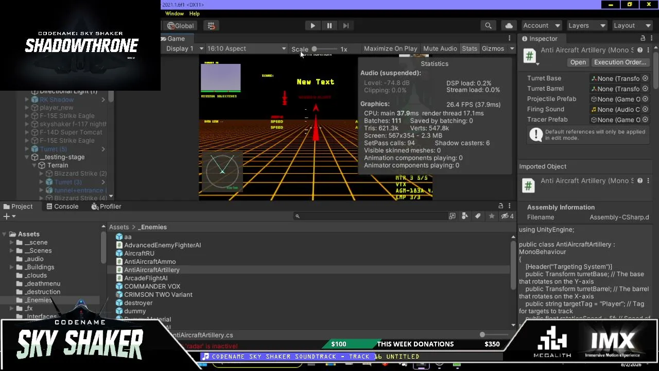Expand the _Buildings folder

tap(12, 267)
